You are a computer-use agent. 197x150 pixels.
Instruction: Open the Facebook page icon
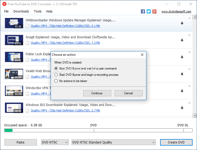pyautogui.click(x=143, y=11)
